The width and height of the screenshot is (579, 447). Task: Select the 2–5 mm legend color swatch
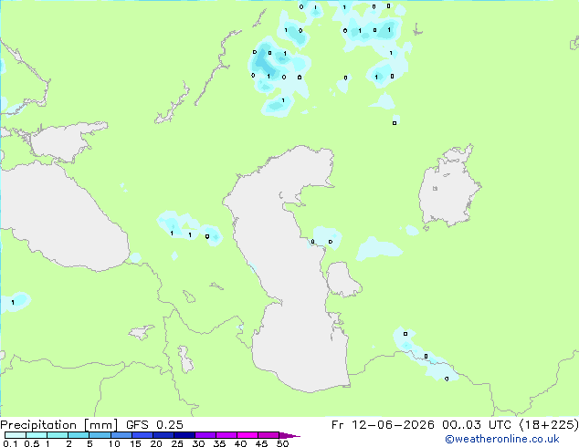pyautogui.click(x=79, y=435)
